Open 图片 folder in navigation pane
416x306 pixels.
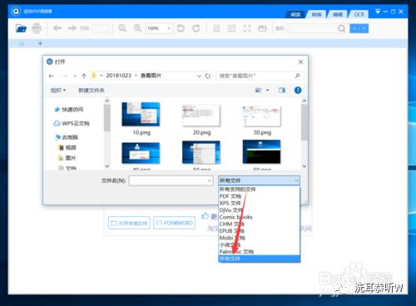click(67, 158)
